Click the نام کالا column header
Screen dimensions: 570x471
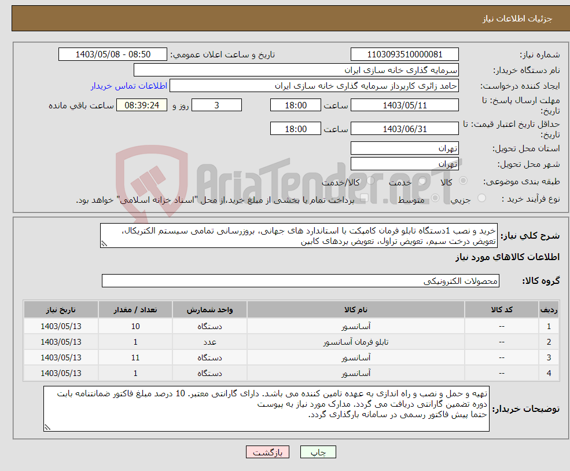356,310
